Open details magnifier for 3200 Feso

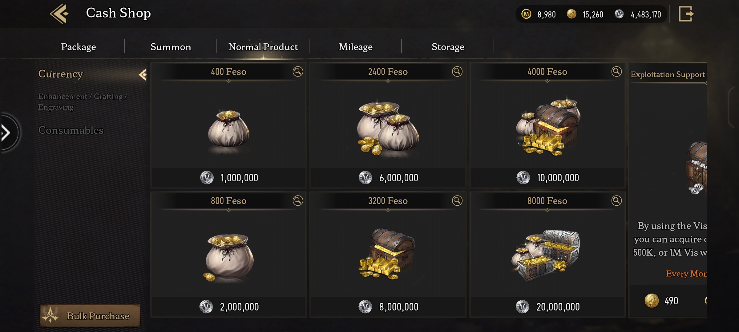[457, 201]
